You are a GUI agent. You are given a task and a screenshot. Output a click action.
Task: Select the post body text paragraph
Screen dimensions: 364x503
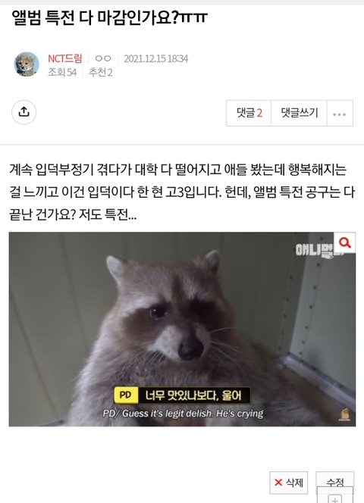(x=182, y=192)
